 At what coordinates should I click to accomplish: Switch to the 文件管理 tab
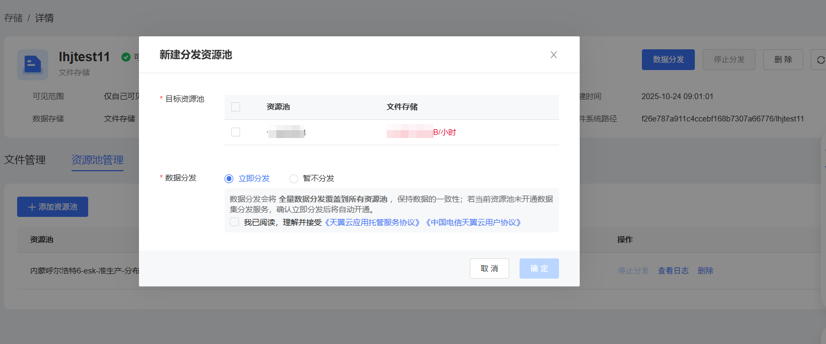25,160
